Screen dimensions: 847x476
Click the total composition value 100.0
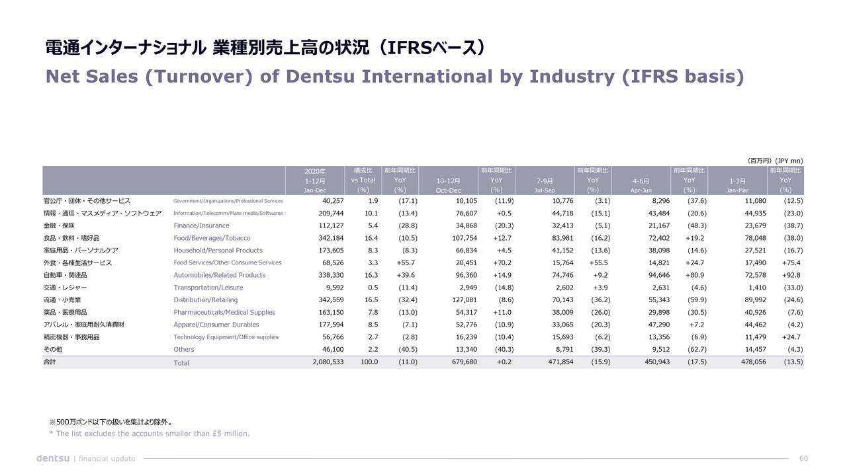click(x=369, y=362)
